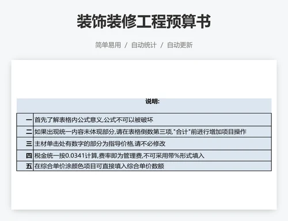Click the title 装饰装修工程预算书
Screen dimensions: 288x221
point(144,21)
